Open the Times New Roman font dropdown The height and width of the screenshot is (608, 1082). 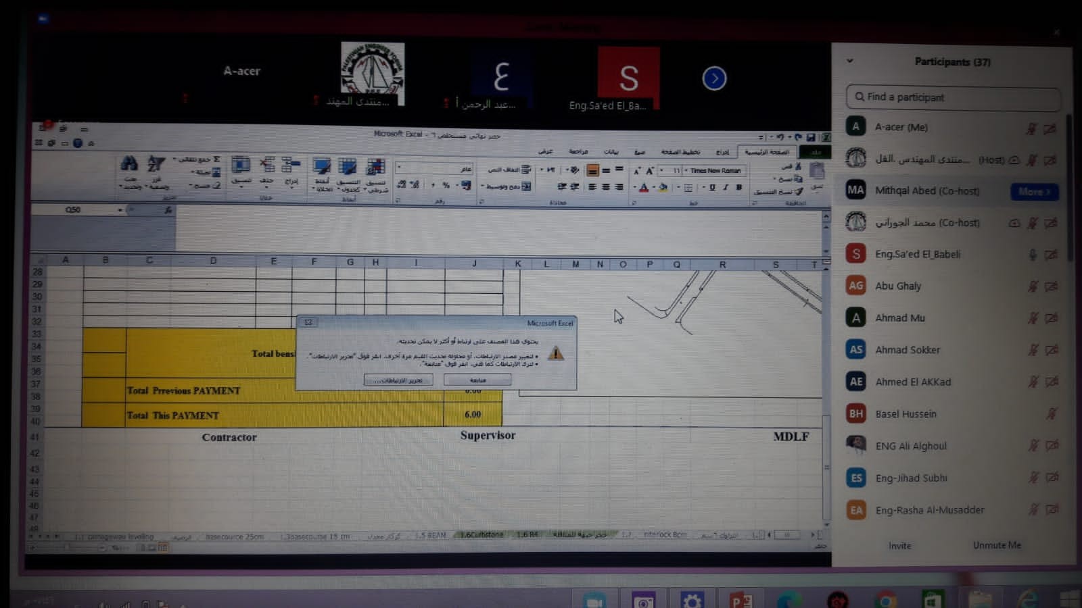point(686,171)
